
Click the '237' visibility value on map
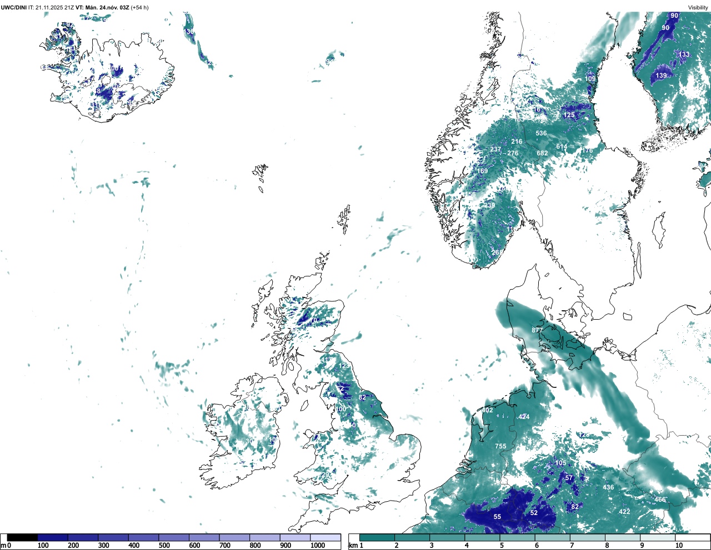[495, 149]
